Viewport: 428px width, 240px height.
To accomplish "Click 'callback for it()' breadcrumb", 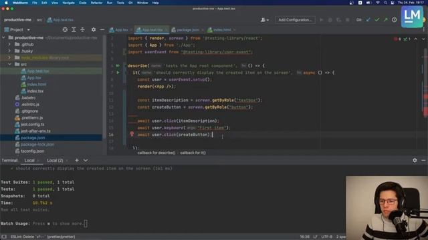I will 193,153.
